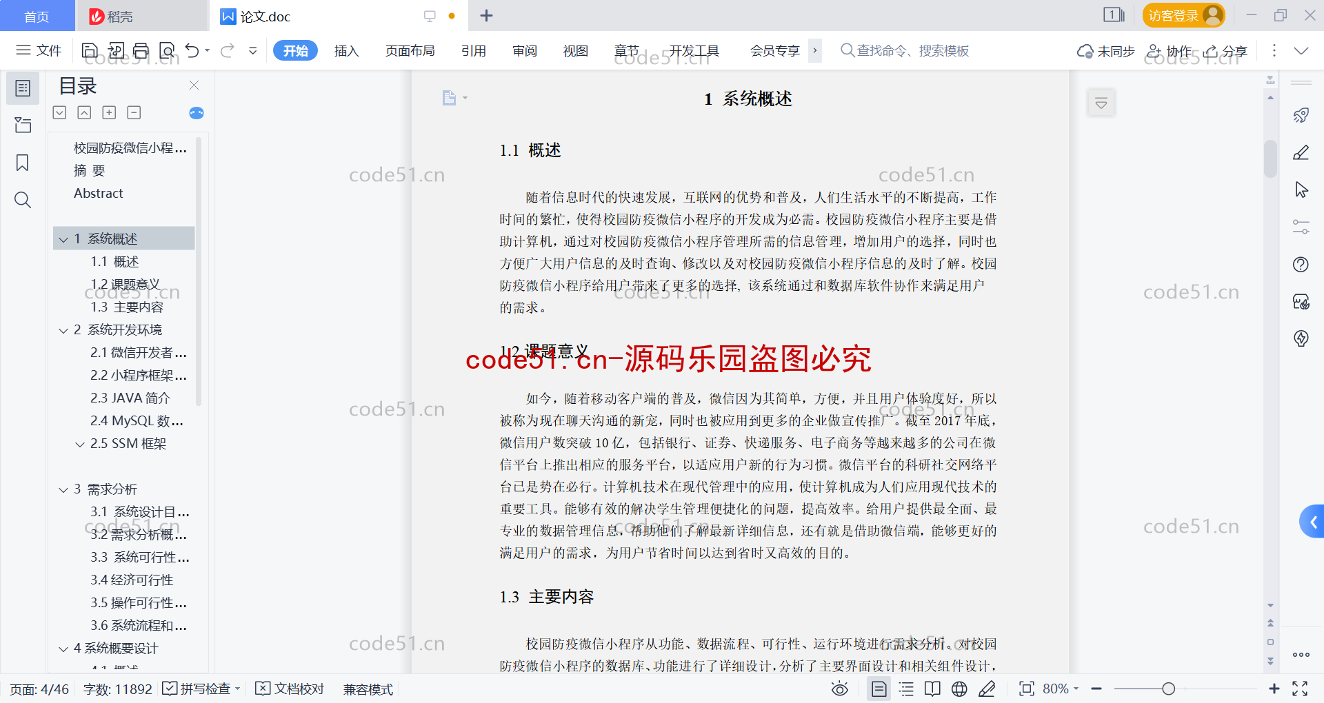Enter full screen mode icon
This screenshot has height=703, width=1324.
tap(1300, 689)
